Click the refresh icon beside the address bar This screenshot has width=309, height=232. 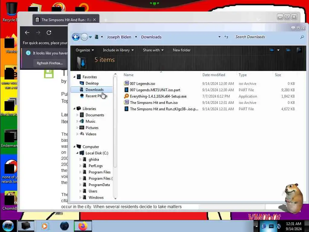226,37
